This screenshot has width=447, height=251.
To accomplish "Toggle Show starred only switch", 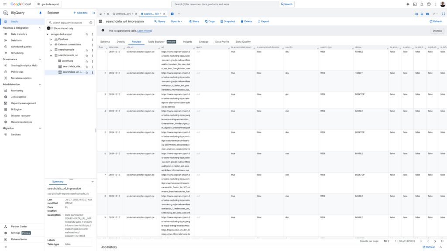I will click(49, 28).
